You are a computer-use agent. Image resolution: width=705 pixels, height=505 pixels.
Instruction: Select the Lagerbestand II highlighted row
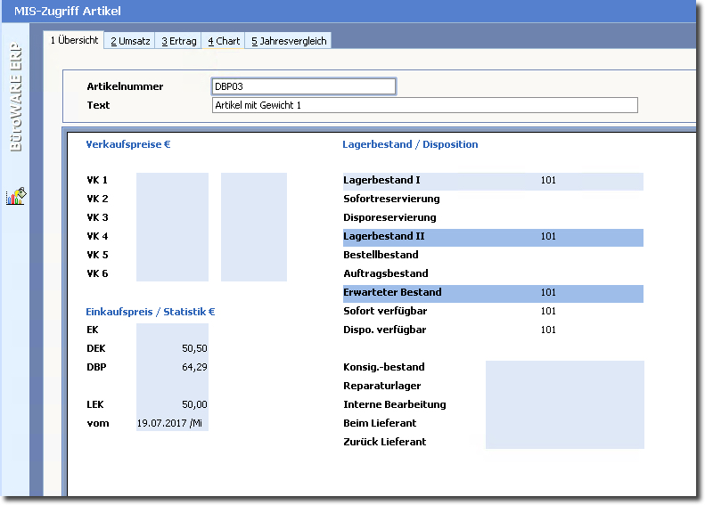(x=492, y=237)
